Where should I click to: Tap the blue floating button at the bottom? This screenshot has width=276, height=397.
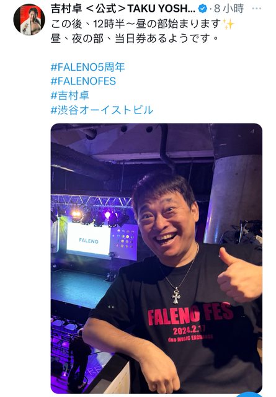tap(250, 395)
